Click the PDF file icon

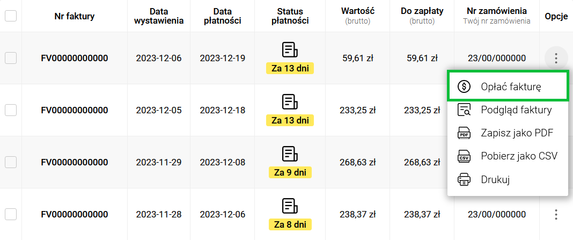tap(464, 133)
